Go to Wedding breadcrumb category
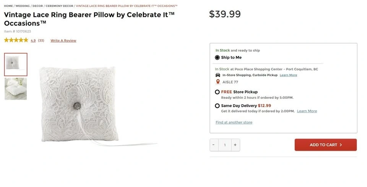Image resolution: width=367 pixels, height=187 pixels. coord(23,6)
